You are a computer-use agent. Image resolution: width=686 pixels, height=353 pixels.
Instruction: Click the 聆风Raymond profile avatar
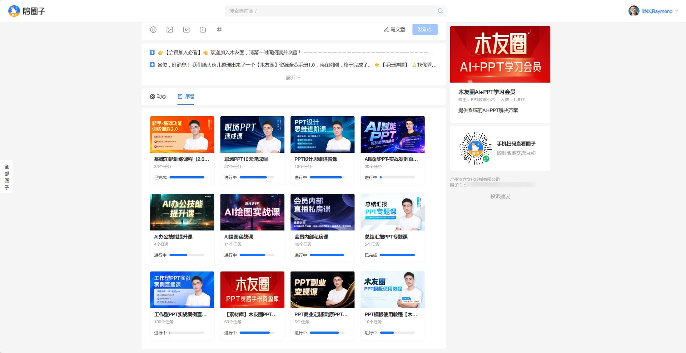(634, 11)
